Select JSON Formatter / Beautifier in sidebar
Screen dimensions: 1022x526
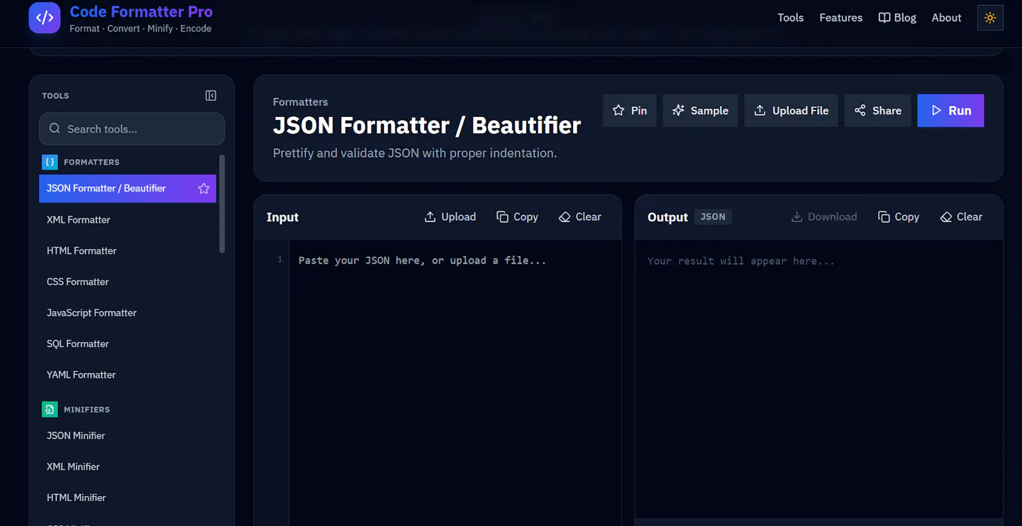coord(128,188)
